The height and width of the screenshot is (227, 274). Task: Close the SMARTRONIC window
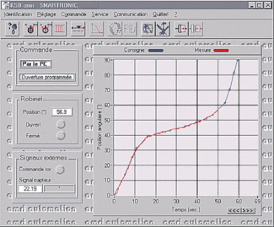tap(267, 5)
